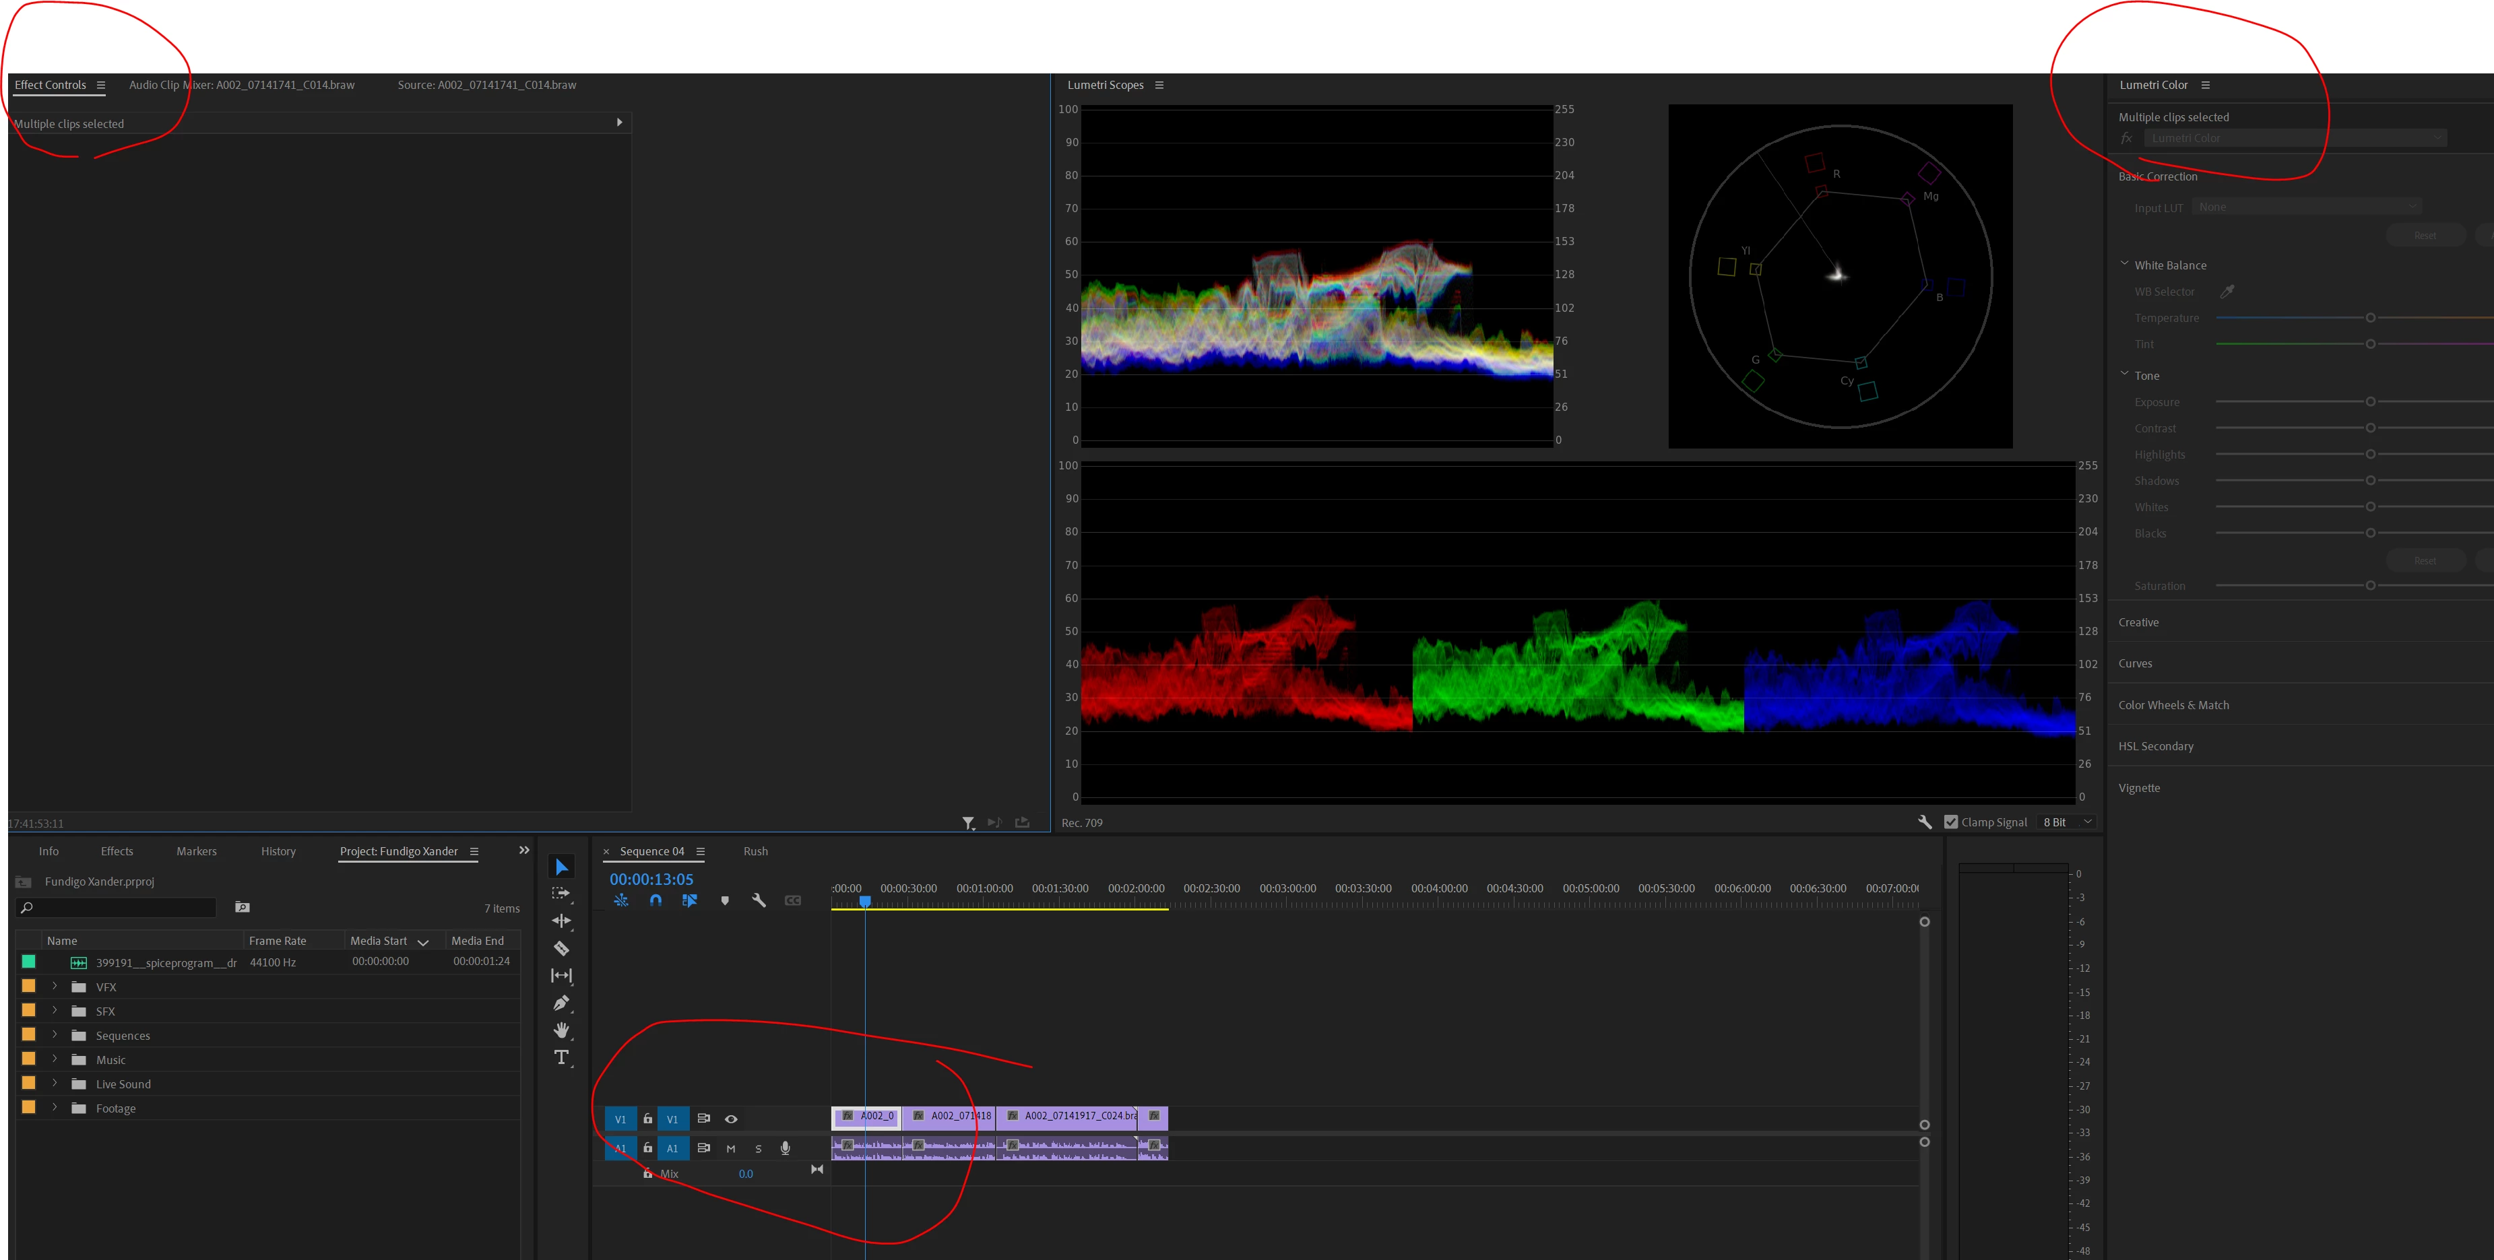The height and width of the screenshot is (1260, 2494).
Task: Click in the project search field
Action: click(121, 906)
